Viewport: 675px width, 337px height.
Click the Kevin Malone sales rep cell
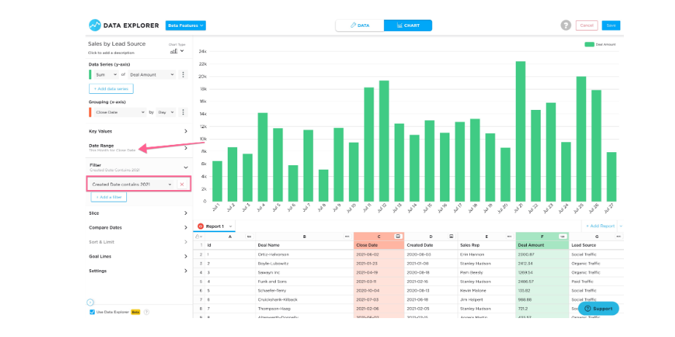[487, 290]
